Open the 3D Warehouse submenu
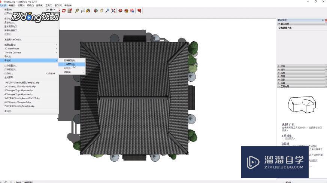Viewport: 327px width, 183px height. (30, 49)
